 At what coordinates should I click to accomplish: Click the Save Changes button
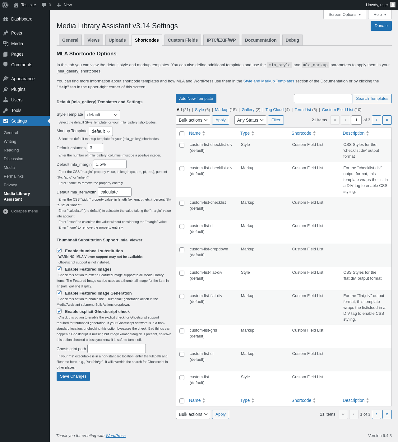pos(73,376)
